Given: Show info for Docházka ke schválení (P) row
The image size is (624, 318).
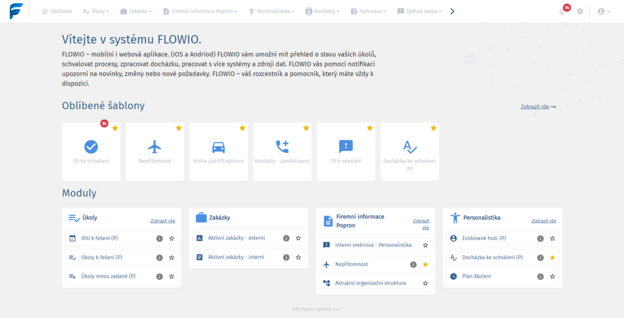Looking at the screenshot, I should click(x=540, y=258).
